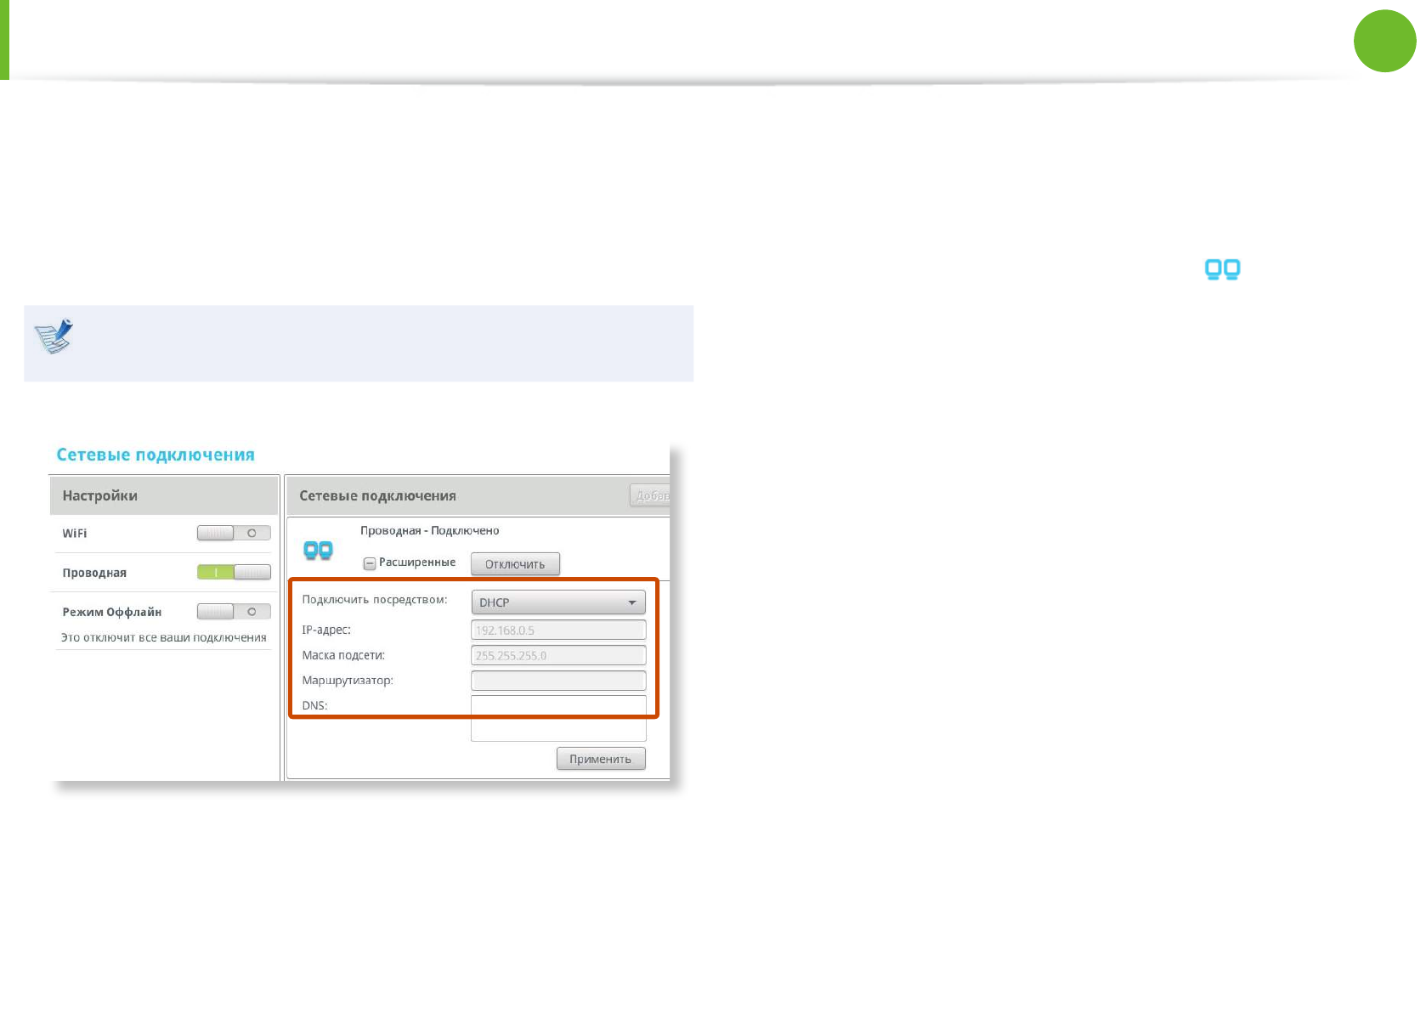Select the Настройки panel header
The image size is (1426, 1012).
click(x=163, y=495)
